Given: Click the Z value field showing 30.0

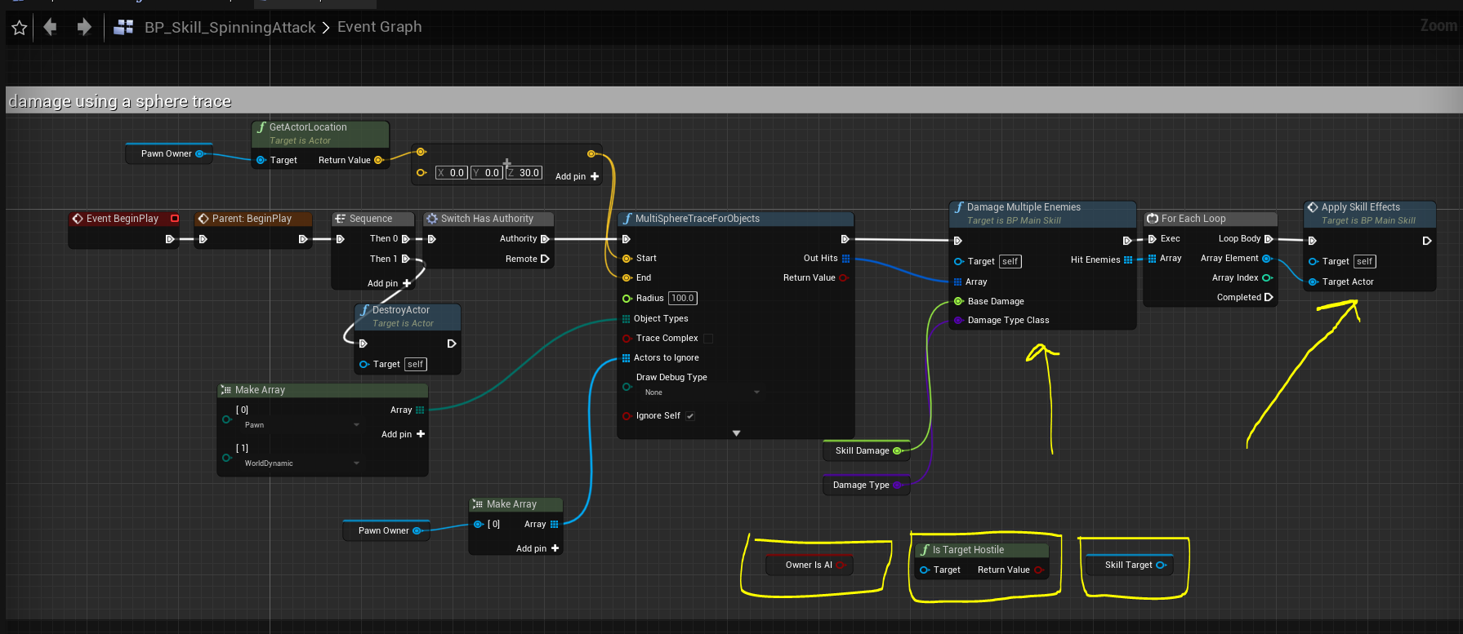Looking at the screenshot, I should (524, 173).
